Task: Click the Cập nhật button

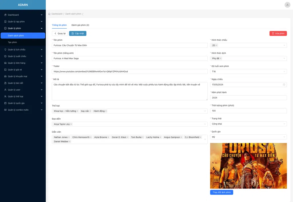Action: pyautogui.click(x=78, y=34)
